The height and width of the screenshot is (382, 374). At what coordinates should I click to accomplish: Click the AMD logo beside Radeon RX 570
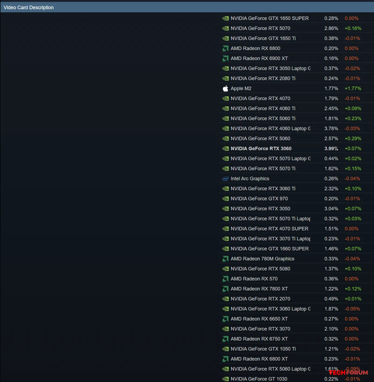click(225, 279)
